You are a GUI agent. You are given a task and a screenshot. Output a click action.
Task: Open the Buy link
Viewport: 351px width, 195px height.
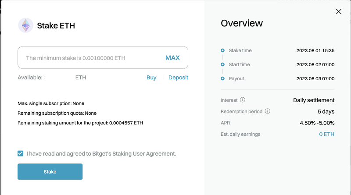coord(151,78)
